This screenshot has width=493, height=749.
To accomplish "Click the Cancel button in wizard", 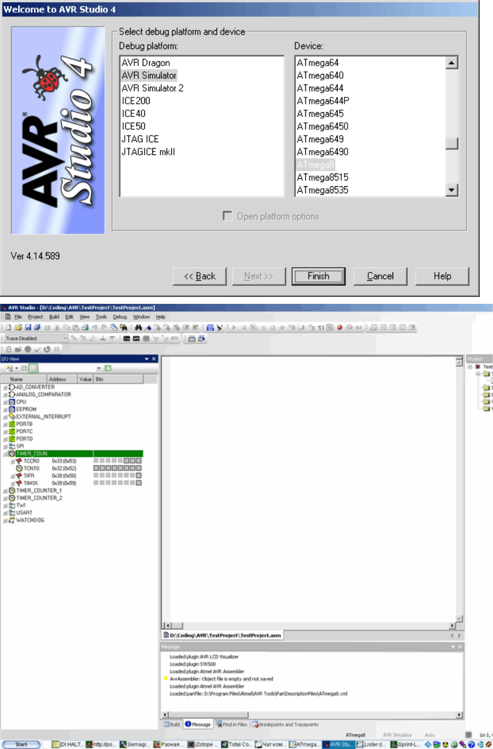I will 380,276.
